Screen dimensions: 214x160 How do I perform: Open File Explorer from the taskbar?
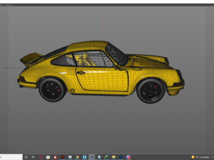coord(114,157)
